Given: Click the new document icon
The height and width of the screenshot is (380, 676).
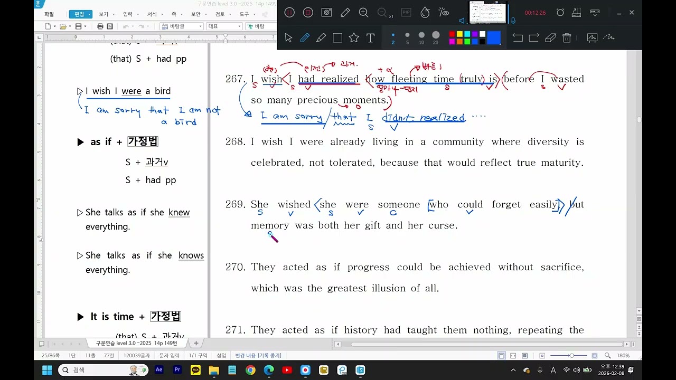Looking at the screenshot, I should (48, 26).
